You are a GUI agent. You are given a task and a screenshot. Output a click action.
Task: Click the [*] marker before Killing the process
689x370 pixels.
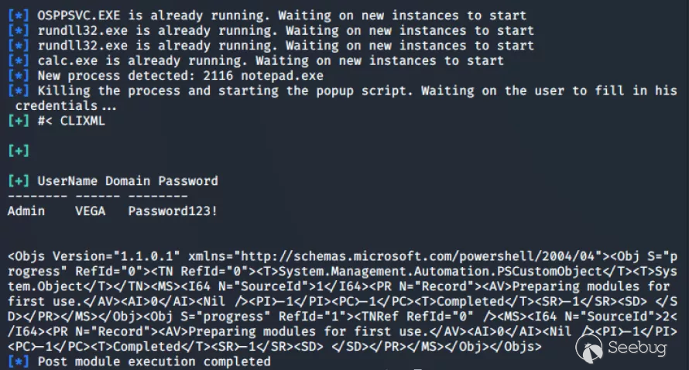18,91
